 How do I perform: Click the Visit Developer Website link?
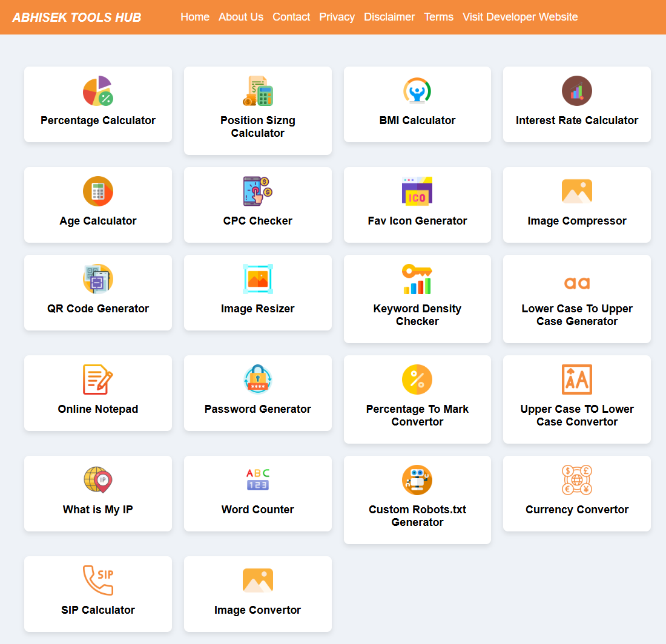pyautogui.click(x=520, y=17)
